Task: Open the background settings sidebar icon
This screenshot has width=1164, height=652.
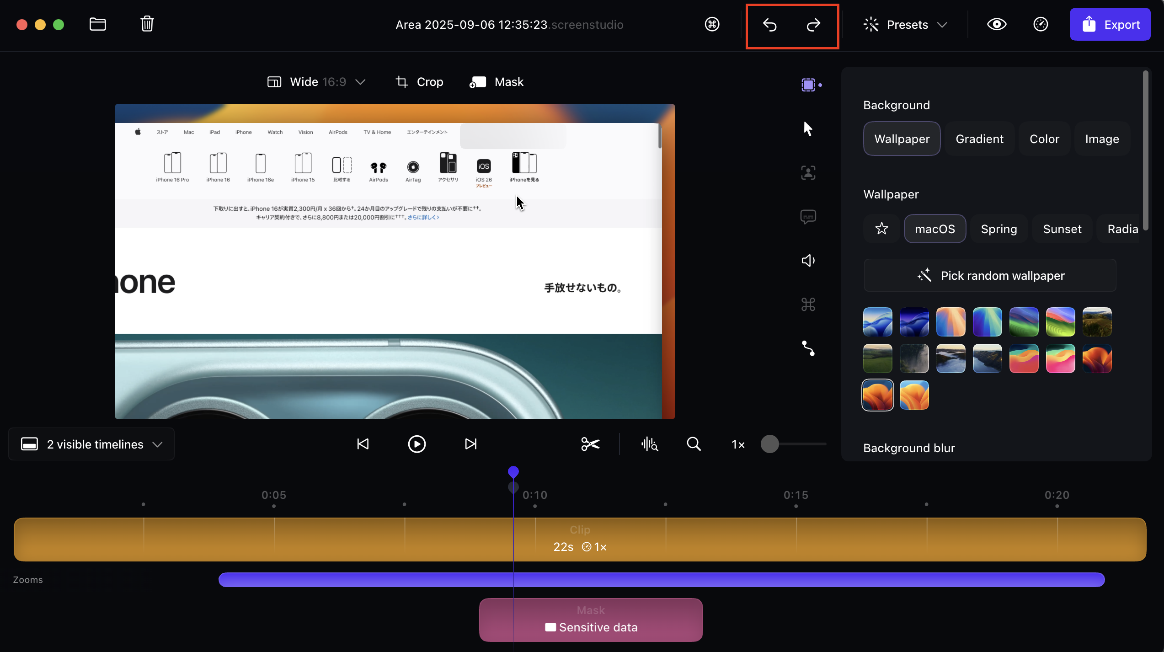Action: (808, 85)
